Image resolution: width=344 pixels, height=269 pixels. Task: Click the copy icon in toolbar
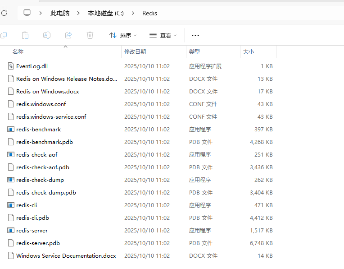(4, 35)
